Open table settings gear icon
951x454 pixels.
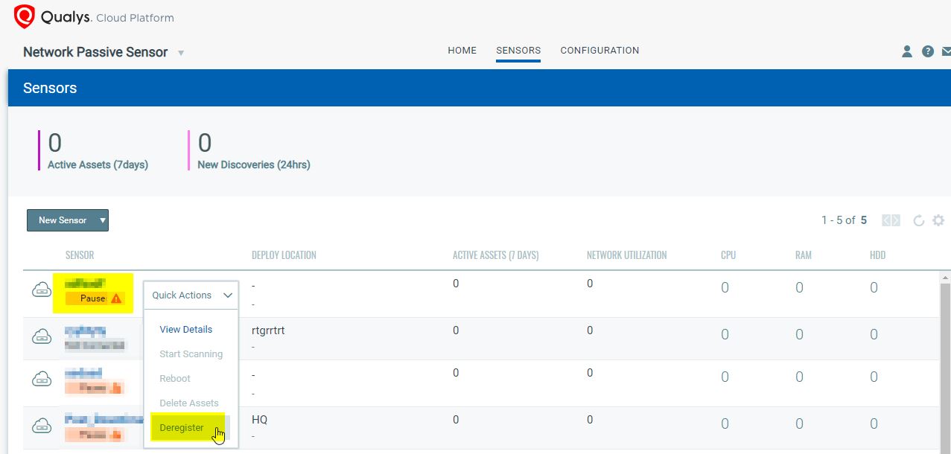(938, 220)
